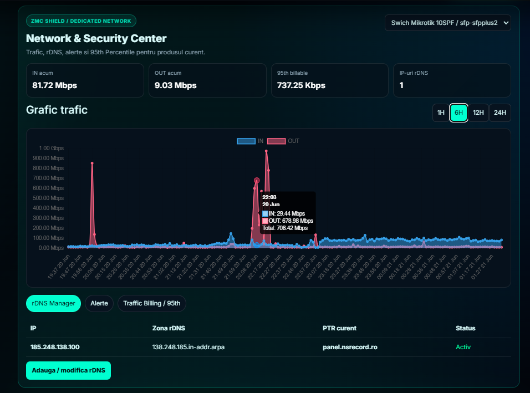Click the Network & Security Center title
Image resolution: width=530 pixels, height=393 pixels.
tap(96, 38)
